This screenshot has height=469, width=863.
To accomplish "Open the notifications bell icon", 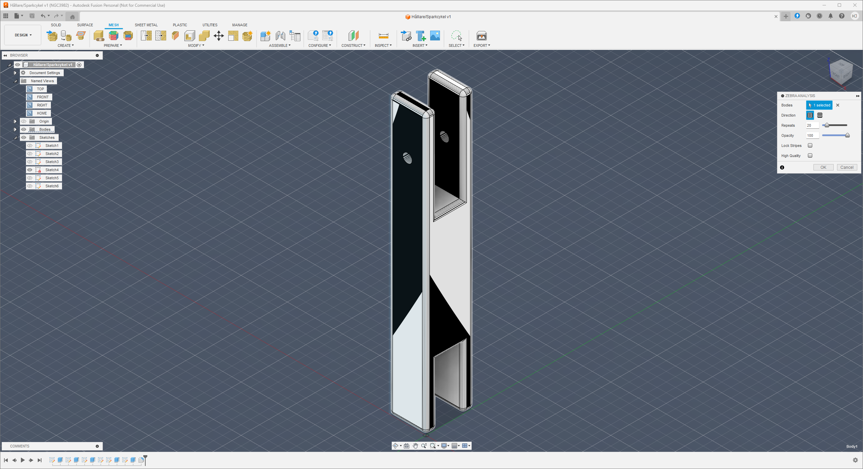I will point(831,16).
